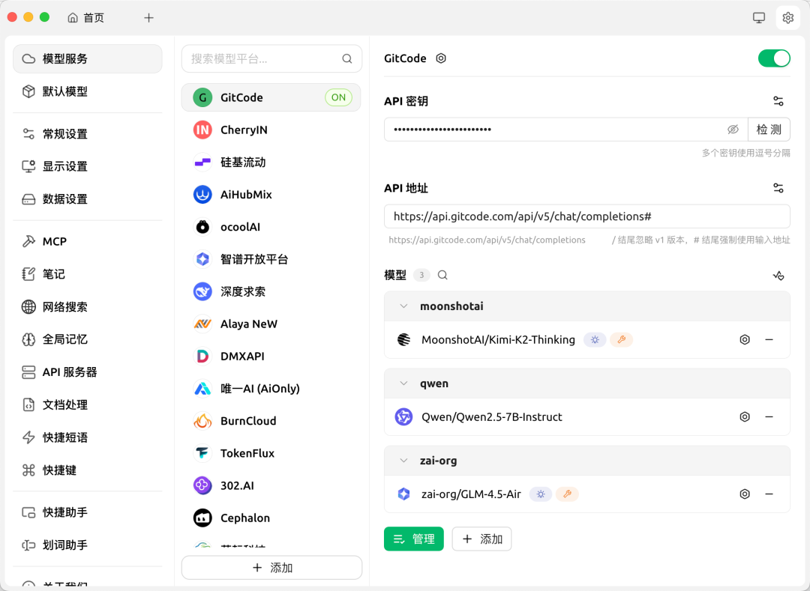Open 快捷助手 quick assistant settings
This screenshot has width=810, height=591.
[87, 512]
